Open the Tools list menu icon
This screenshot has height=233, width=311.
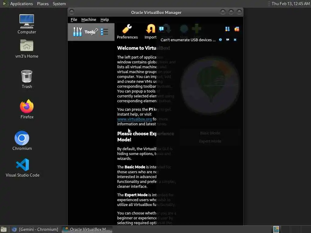tap(104, 32)
